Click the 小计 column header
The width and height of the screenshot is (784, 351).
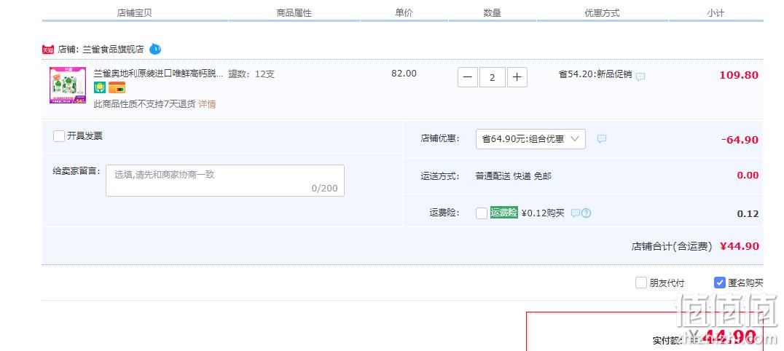coord(716,13)
